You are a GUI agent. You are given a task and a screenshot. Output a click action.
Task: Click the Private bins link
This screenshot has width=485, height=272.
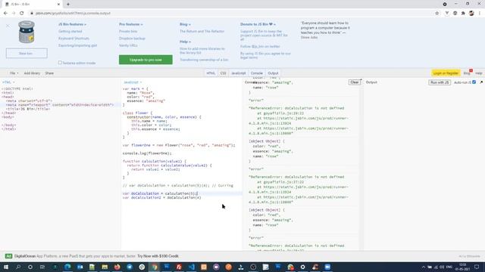click(128, 32)
